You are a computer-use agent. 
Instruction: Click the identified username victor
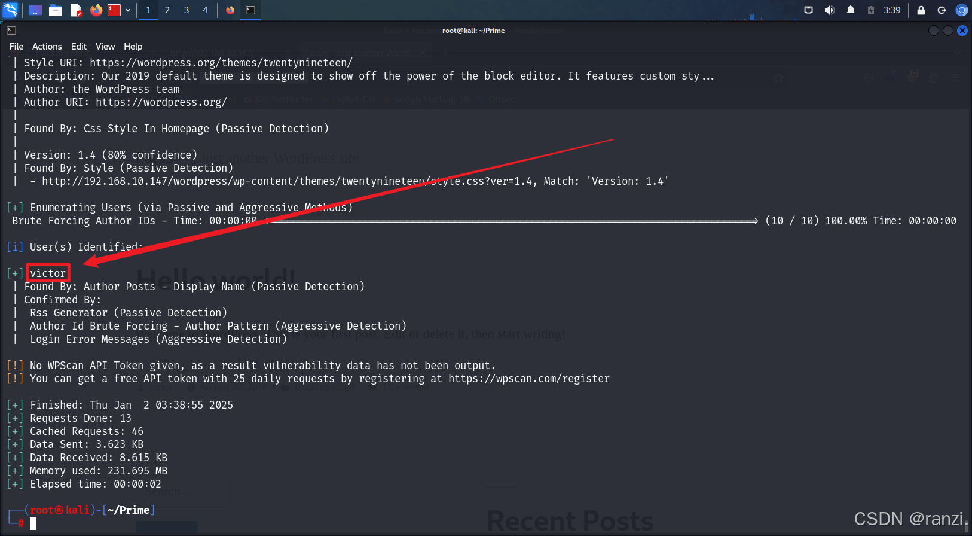click(x=48, y=273)
